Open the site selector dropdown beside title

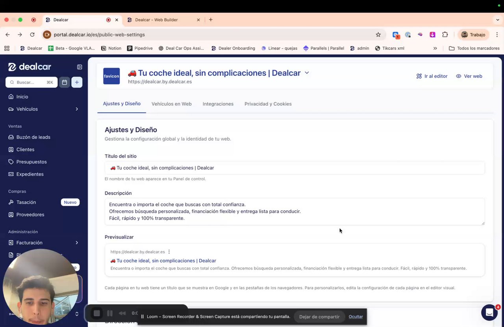(307, 73)
